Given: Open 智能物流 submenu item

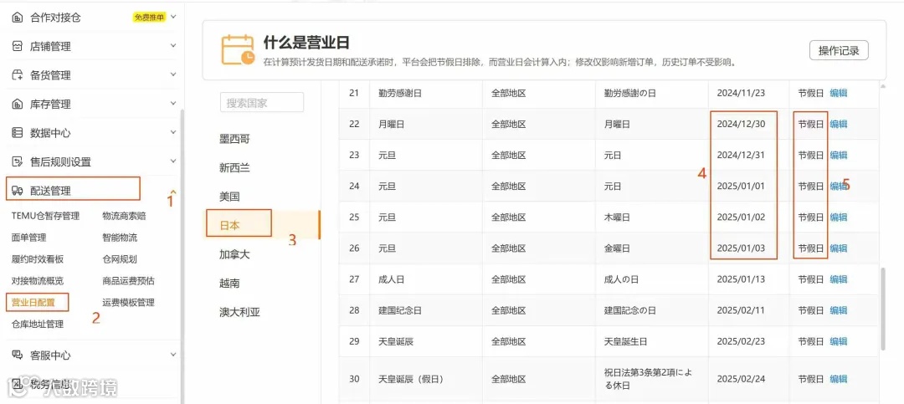Looking at the screenshot, I should pos(120,238).
